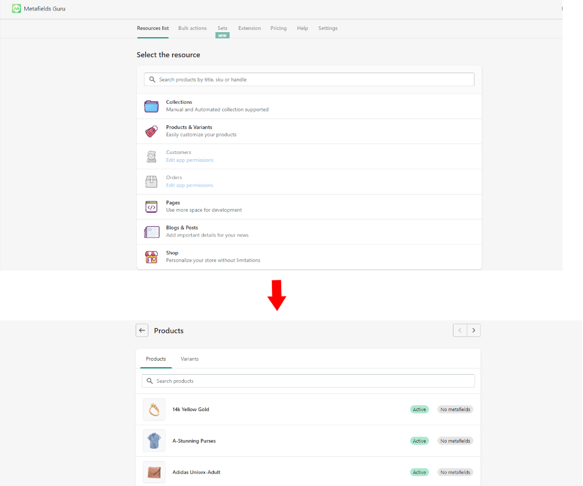Click the Orders box icon
Image resolution: width=583 pixels, height=486 pixels.
(151, 181)
